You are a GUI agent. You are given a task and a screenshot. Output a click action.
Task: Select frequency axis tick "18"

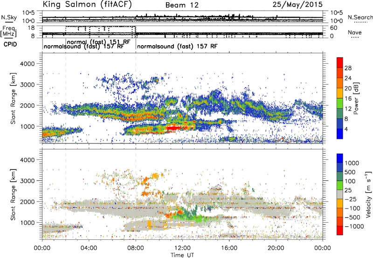point(31,28)
